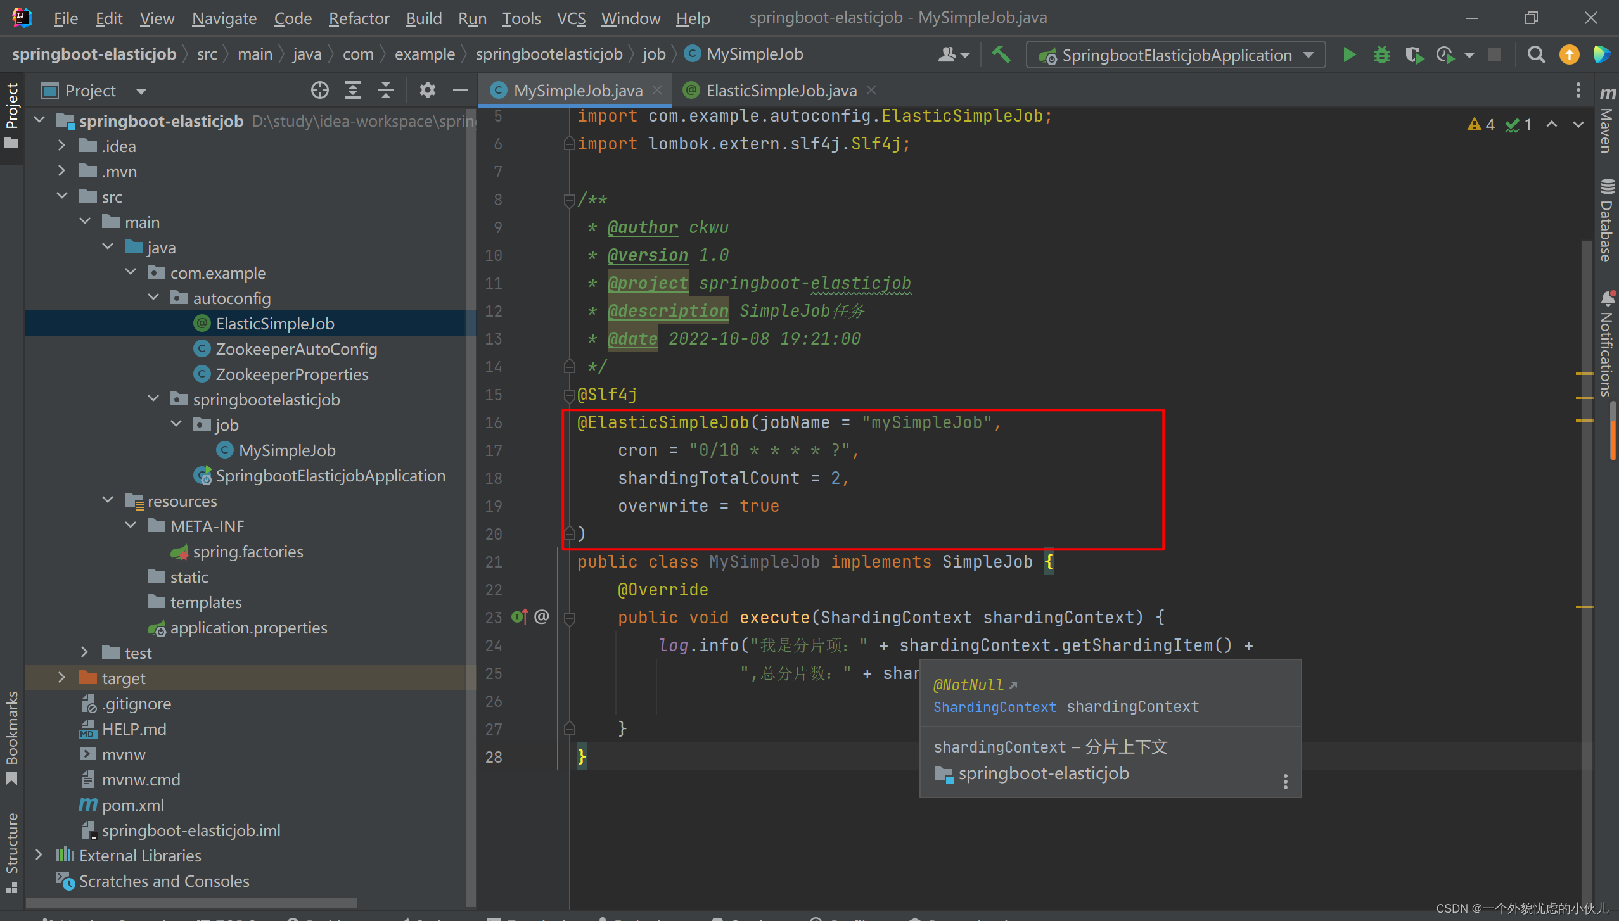Screen dimensions: 1619x921
Task: Open the Build menu
Action: tap(424, 18)
